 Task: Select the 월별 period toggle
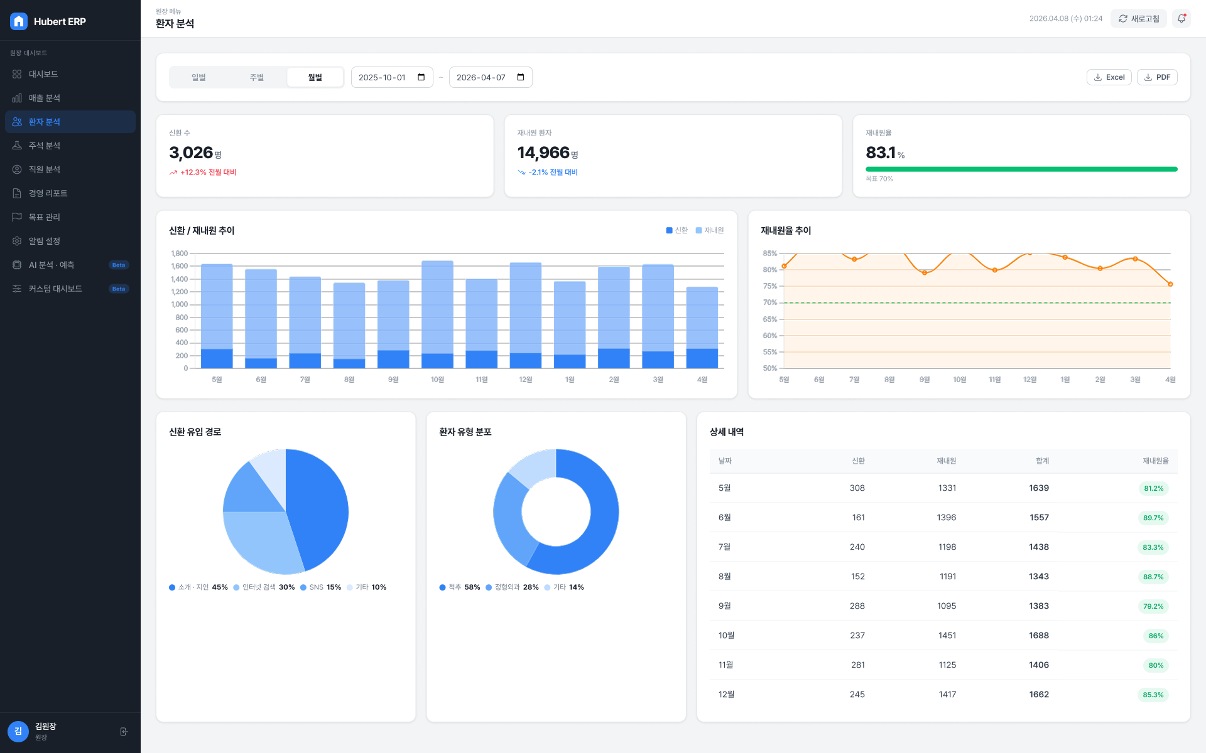[315, 77]
